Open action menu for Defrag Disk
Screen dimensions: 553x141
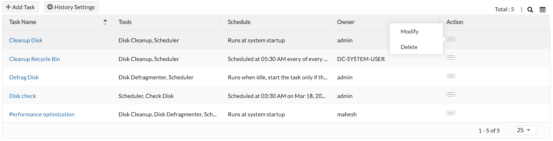pos(451,76)
